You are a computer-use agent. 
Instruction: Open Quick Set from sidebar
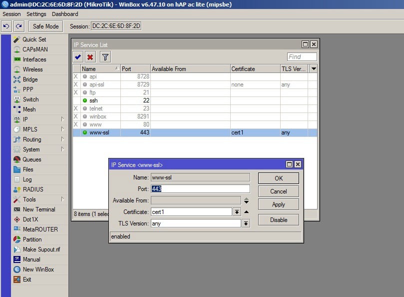tap(34, 39)
